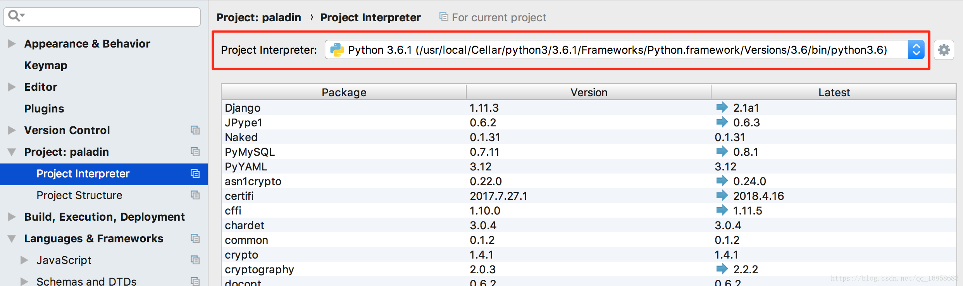
Task: Open the Version Control settings page
Action: pos(67,130)
